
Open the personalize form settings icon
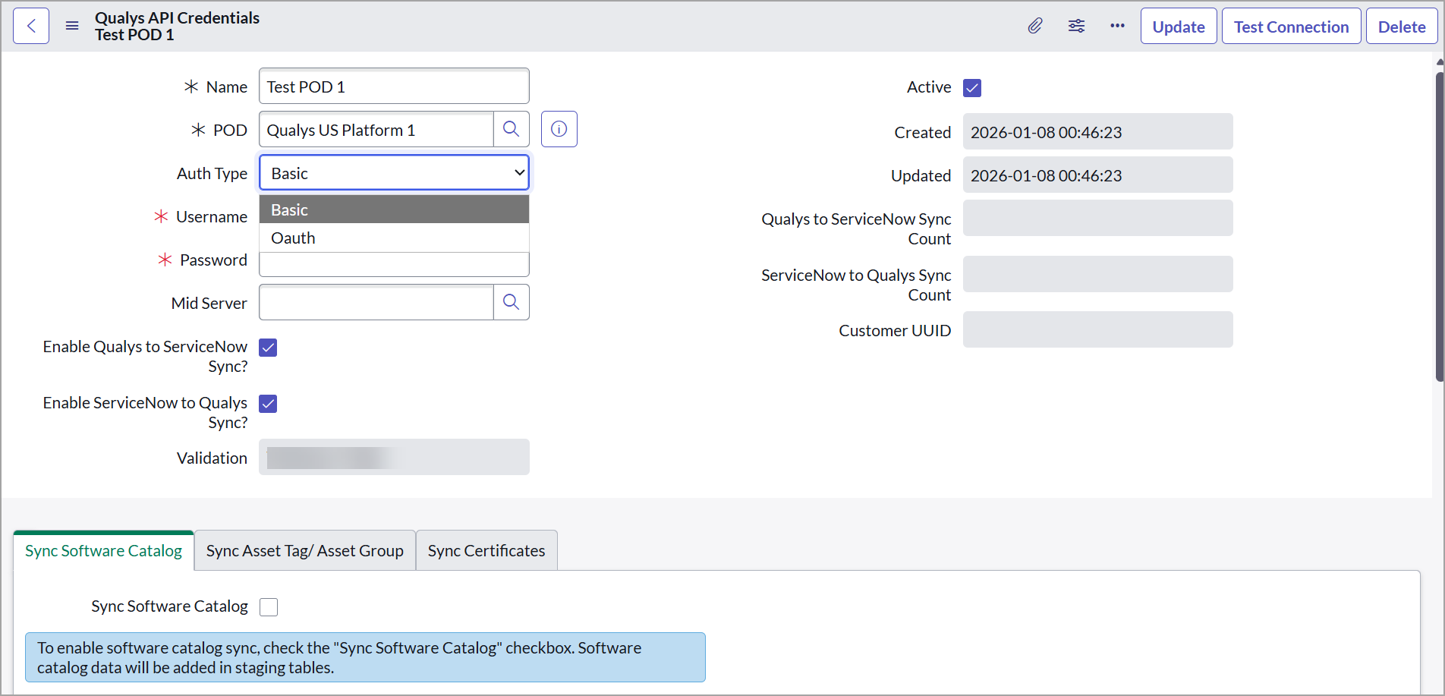click(x=1076, y=26)
